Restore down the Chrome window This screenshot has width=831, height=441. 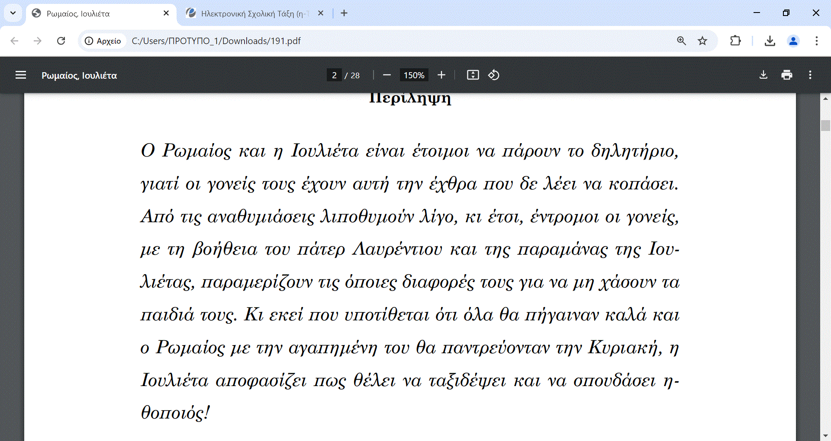(x=786, y=13)
